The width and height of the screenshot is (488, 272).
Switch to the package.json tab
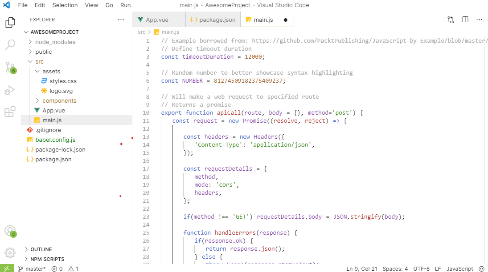click(213, 20)
